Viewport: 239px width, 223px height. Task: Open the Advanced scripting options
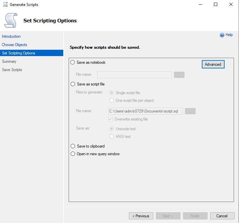coord(213,64)
